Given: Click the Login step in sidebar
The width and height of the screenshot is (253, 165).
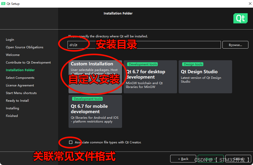Looking at the screenshot, I should click(10, 40).
